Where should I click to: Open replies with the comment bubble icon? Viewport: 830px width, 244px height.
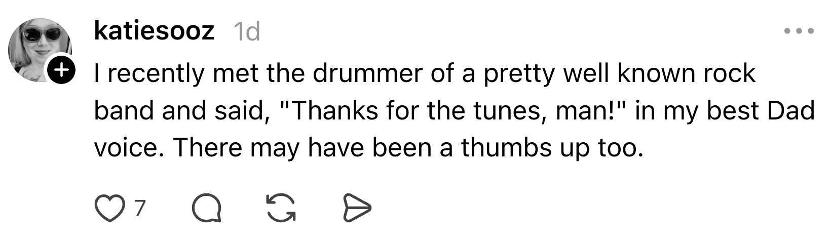click(206, 209)
